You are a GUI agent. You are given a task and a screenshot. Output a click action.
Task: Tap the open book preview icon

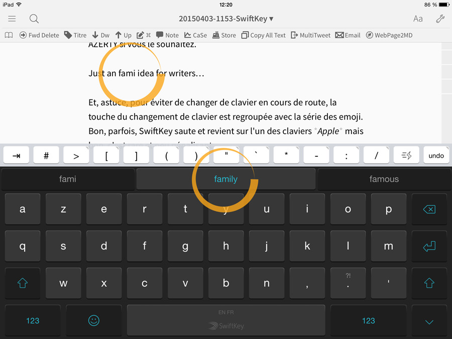click(x=9, y=35)
